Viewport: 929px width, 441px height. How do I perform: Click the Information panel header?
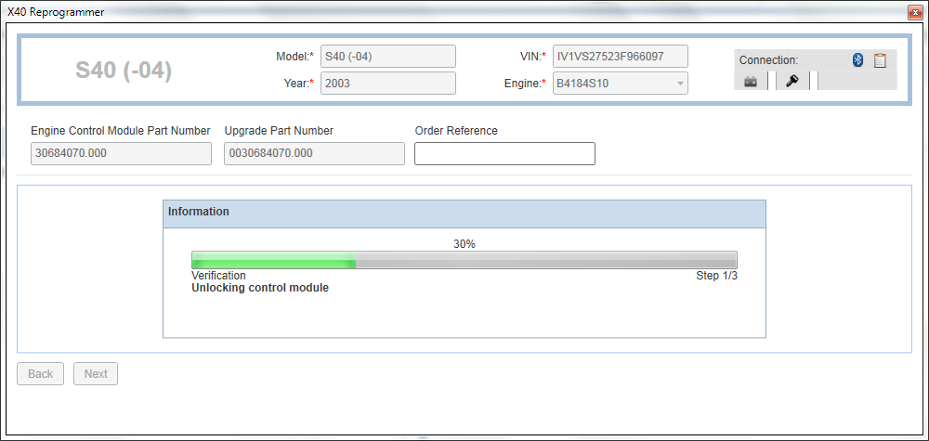tap(464, 214)
